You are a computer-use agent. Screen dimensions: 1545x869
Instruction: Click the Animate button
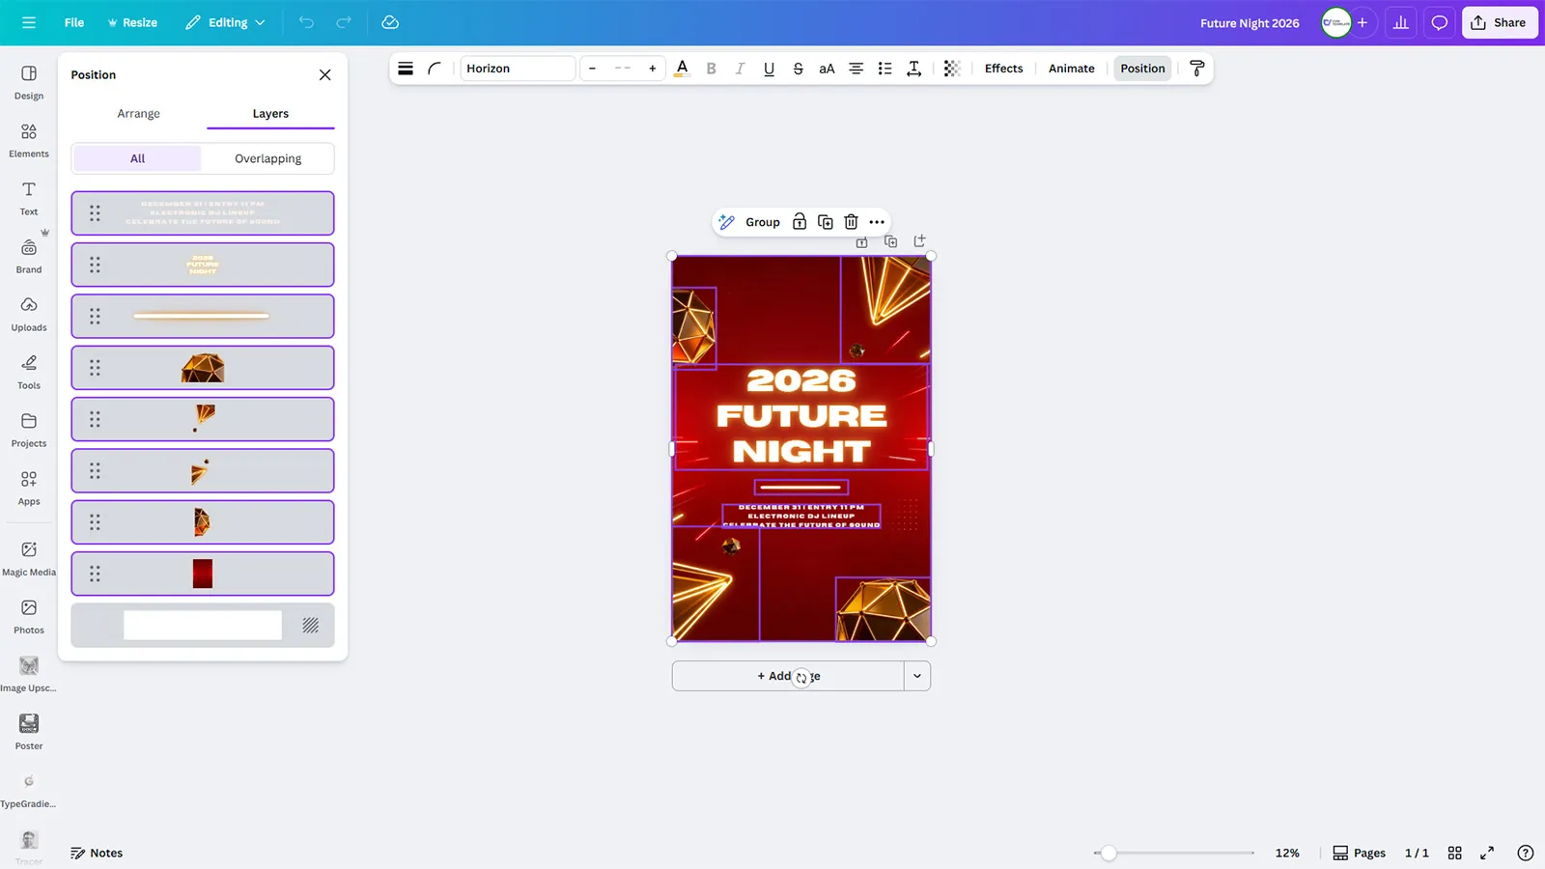click(1071, 69)
